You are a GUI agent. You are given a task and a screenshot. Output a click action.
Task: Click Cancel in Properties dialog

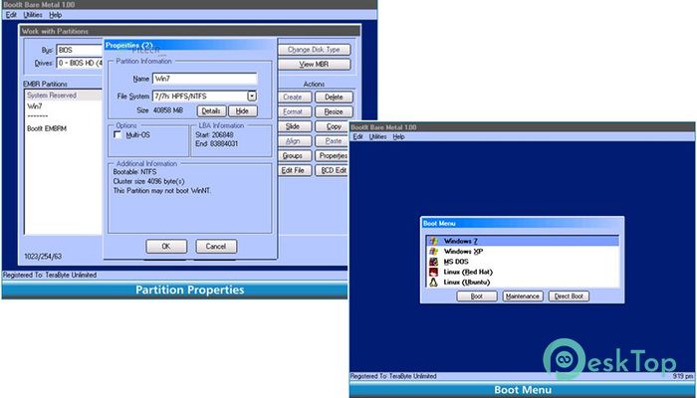point(216,246)
